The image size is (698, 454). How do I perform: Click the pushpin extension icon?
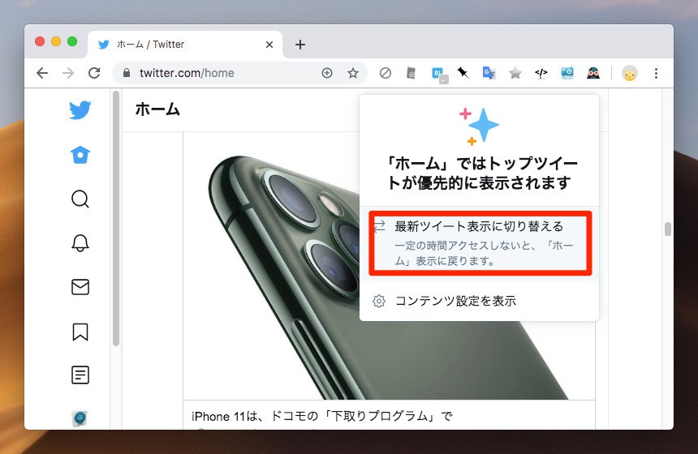(463, 72)
